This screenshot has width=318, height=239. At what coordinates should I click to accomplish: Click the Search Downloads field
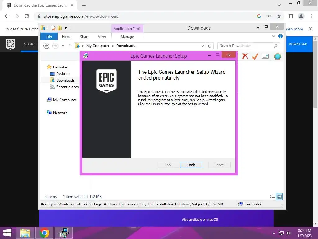(x=248, y=46)
